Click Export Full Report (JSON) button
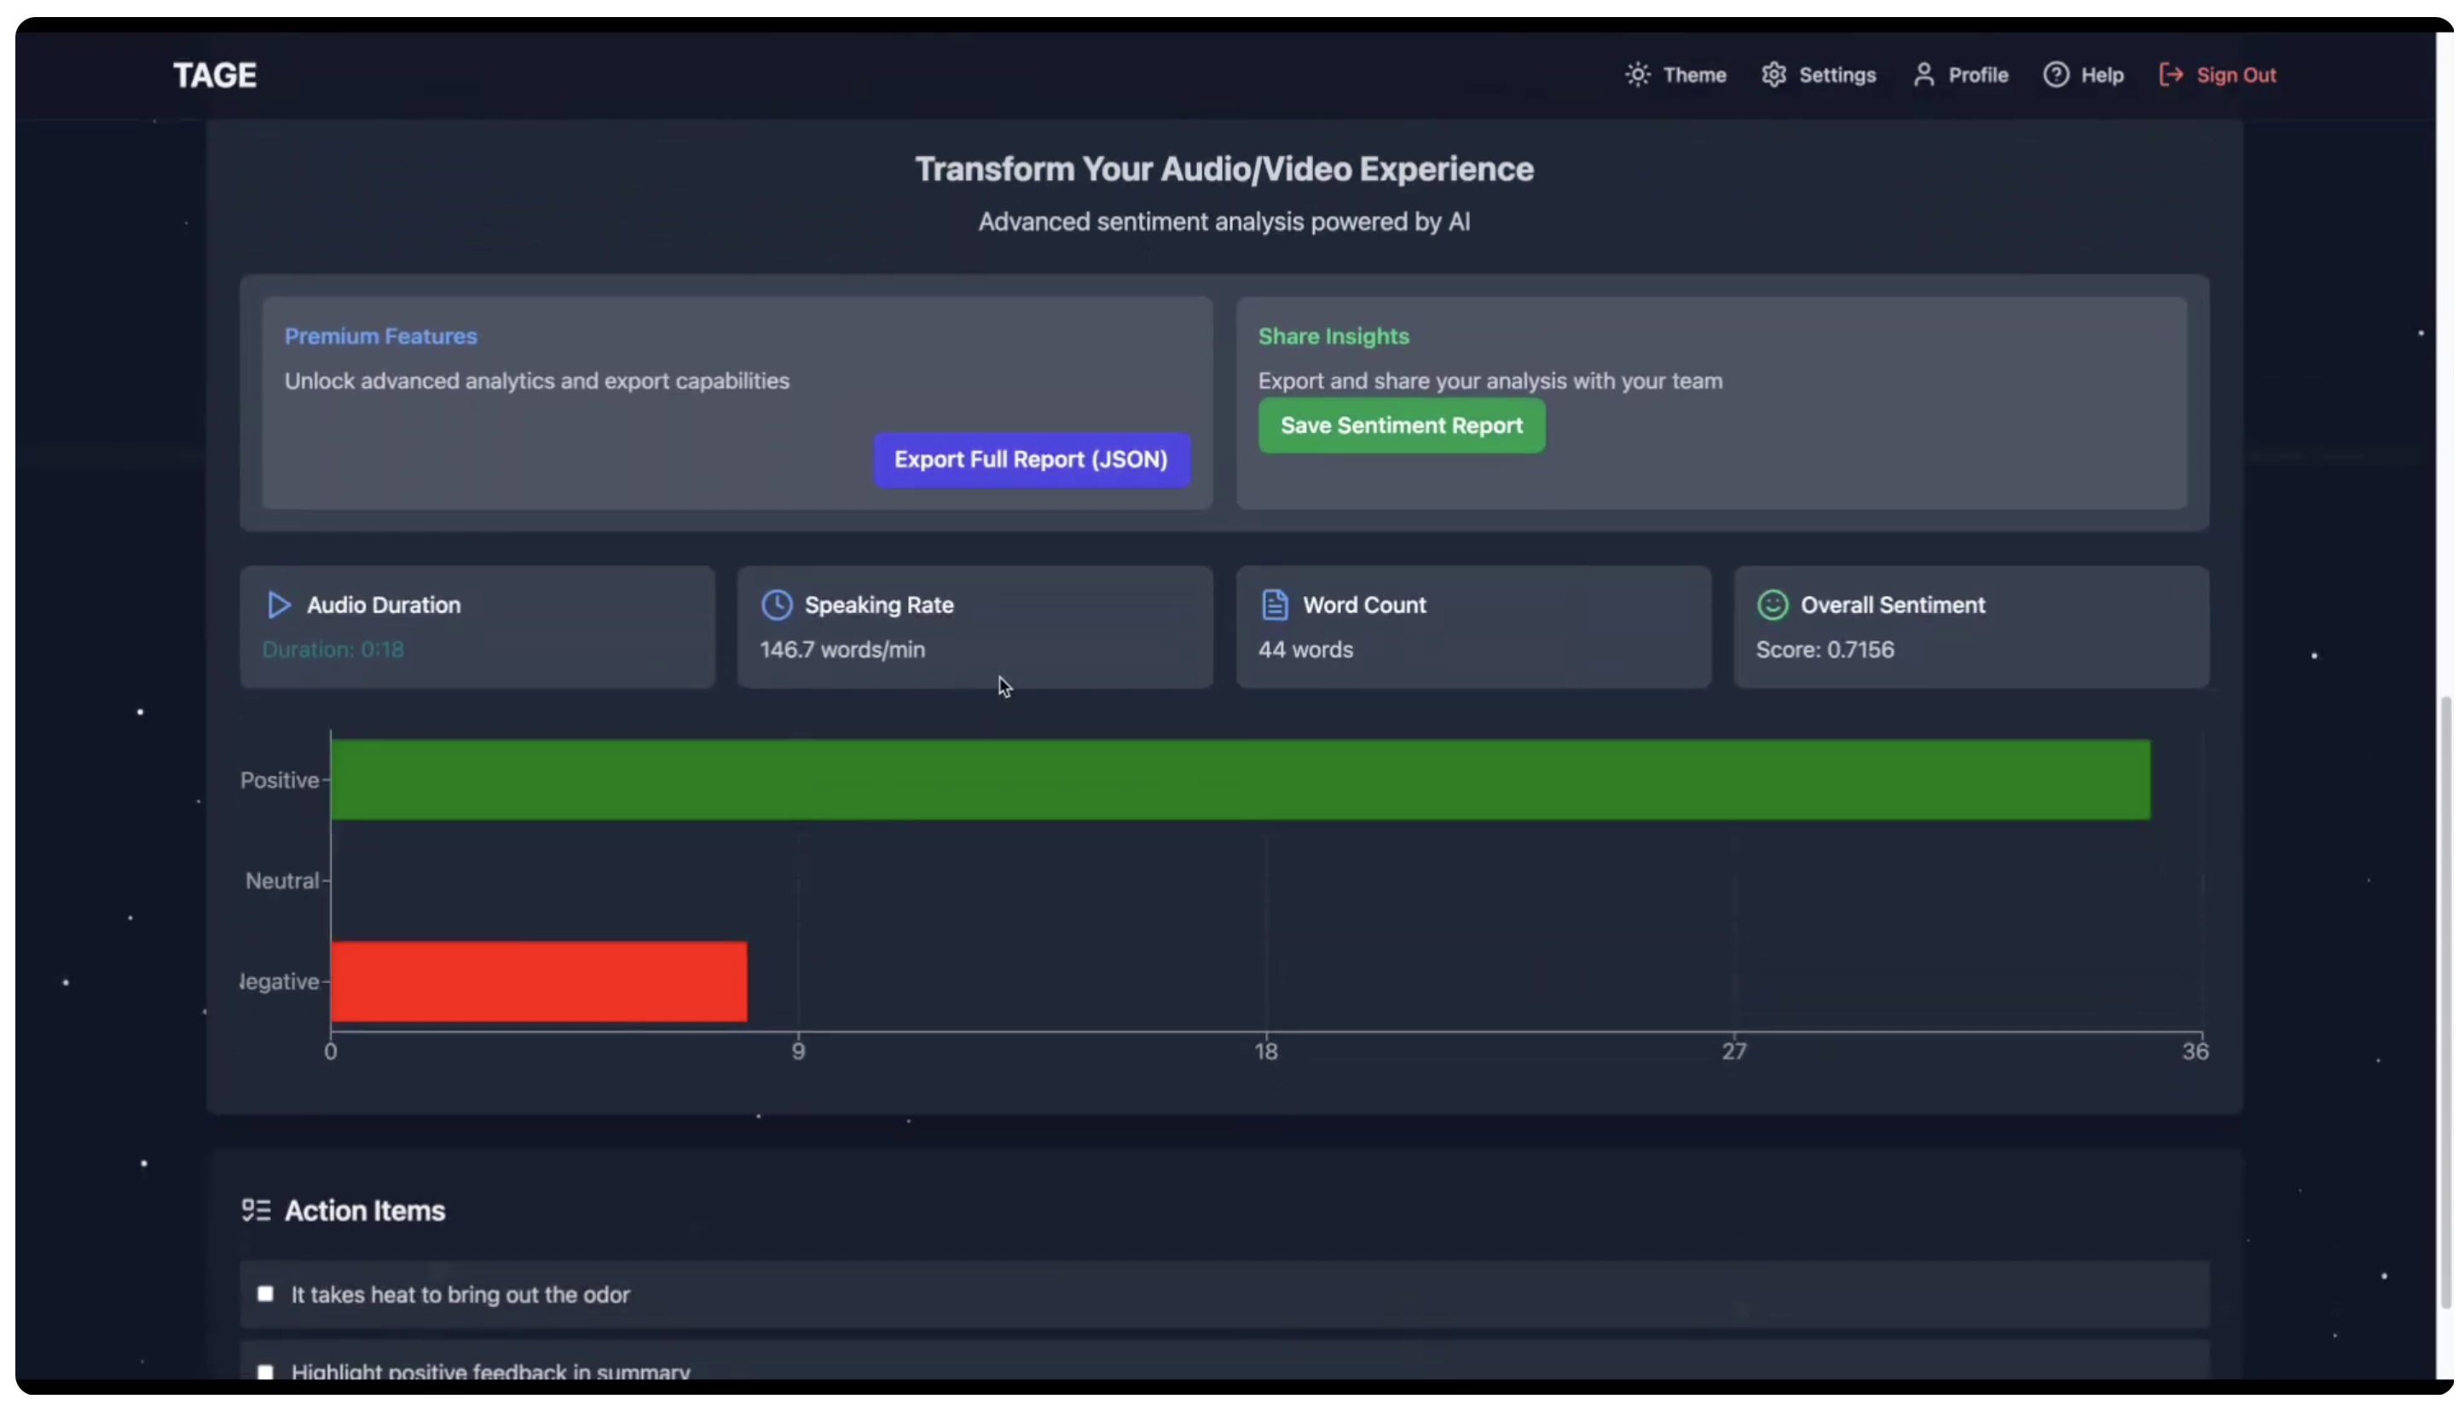Image resolution: width=2459 pixels, height=1405 pixels. 1031,460
